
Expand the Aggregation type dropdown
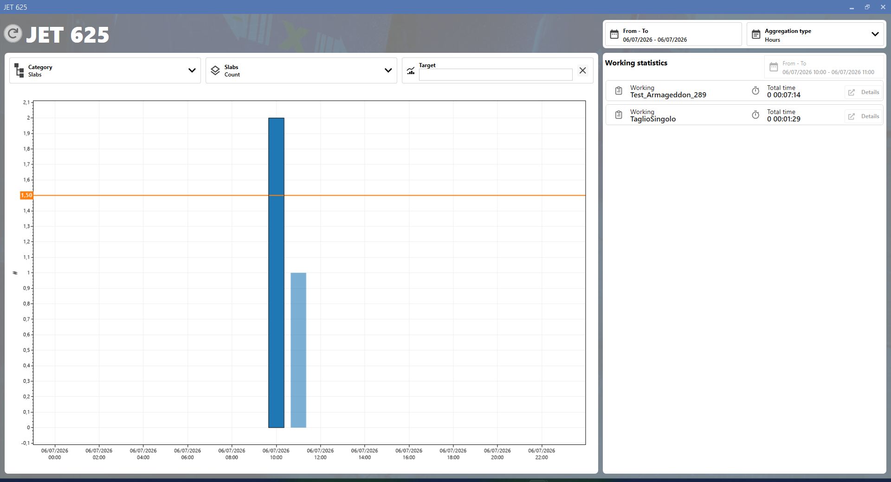(875, 34)
